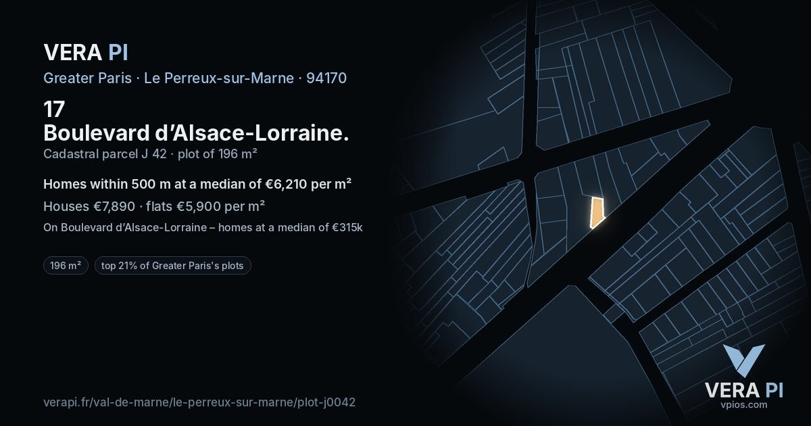Click 'Homes within 500 m at a median of €6,210 per m²'

point(197,184)
